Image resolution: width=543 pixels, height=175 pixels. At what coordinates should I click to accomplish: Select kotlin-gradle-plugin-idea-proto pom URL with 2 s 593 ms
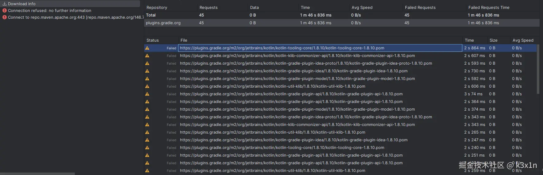[x=306, y=63]
